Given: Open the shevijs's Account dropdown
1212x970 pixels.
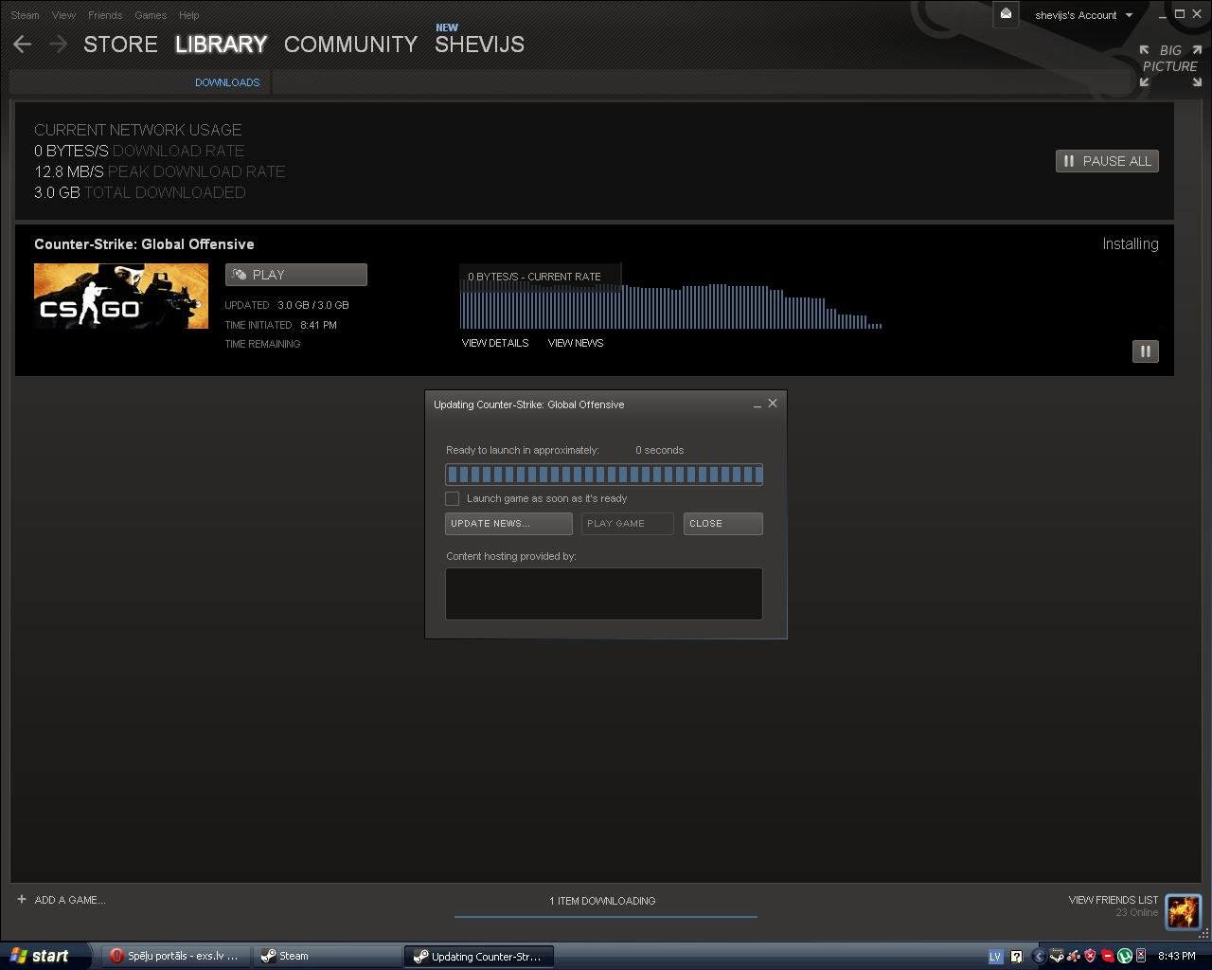Looking at the screenshot, I should (x=1083, y=15).
